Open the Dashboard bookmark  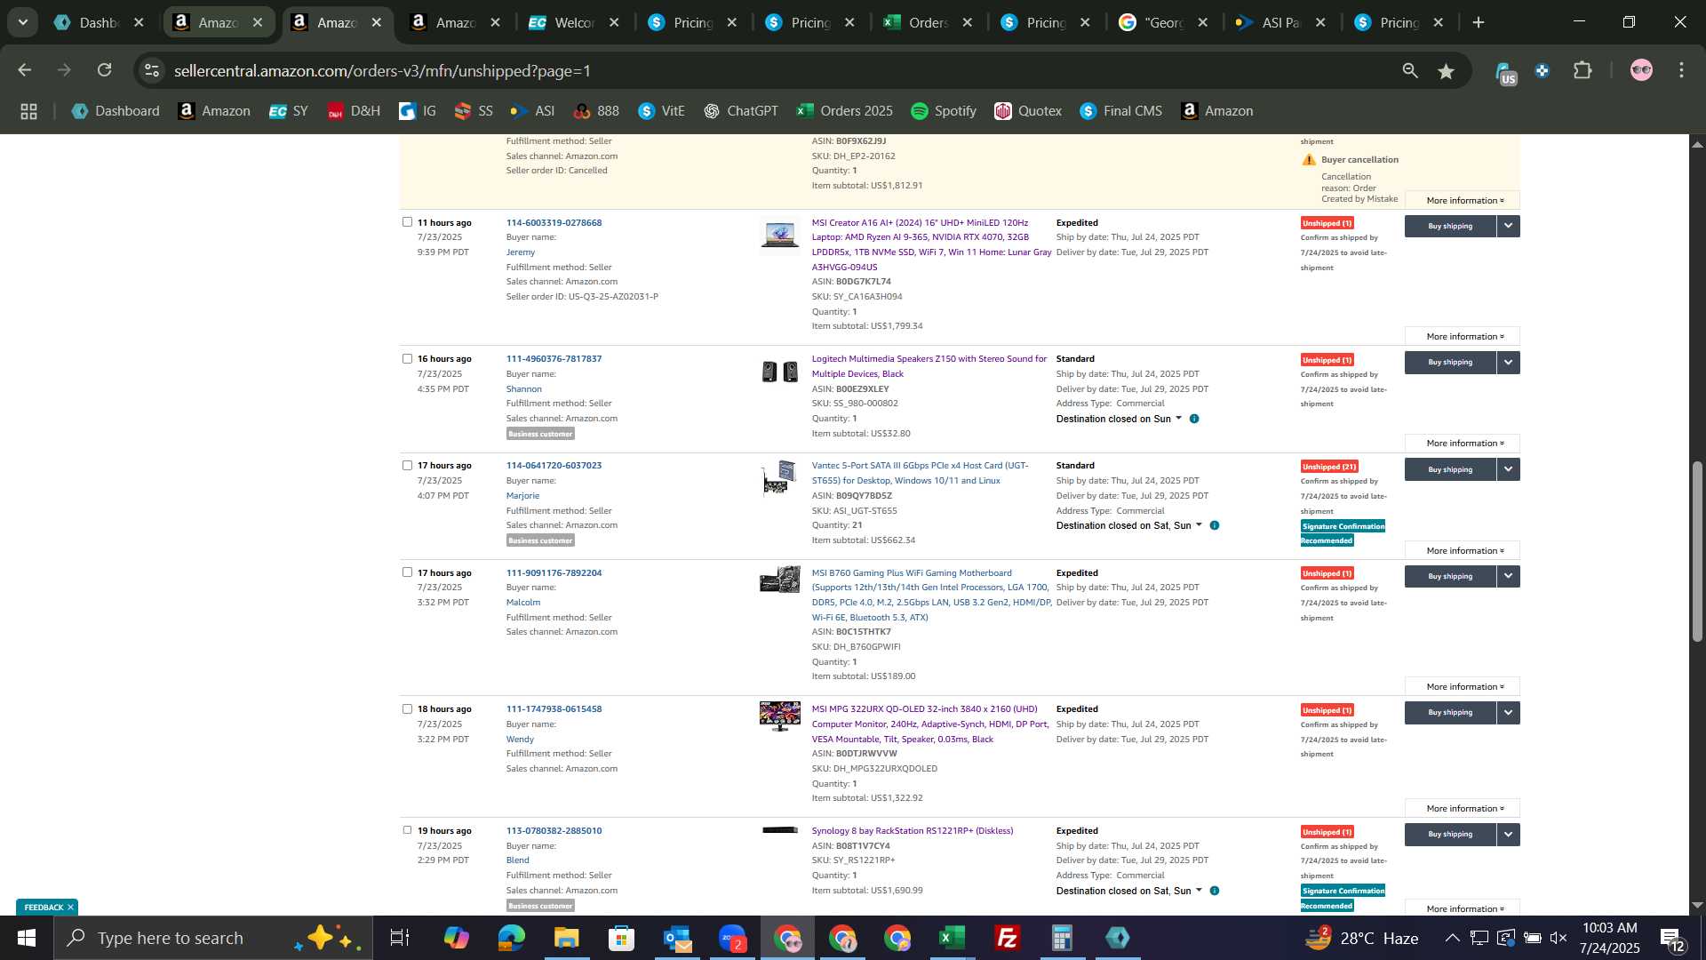tap(116, 111)
